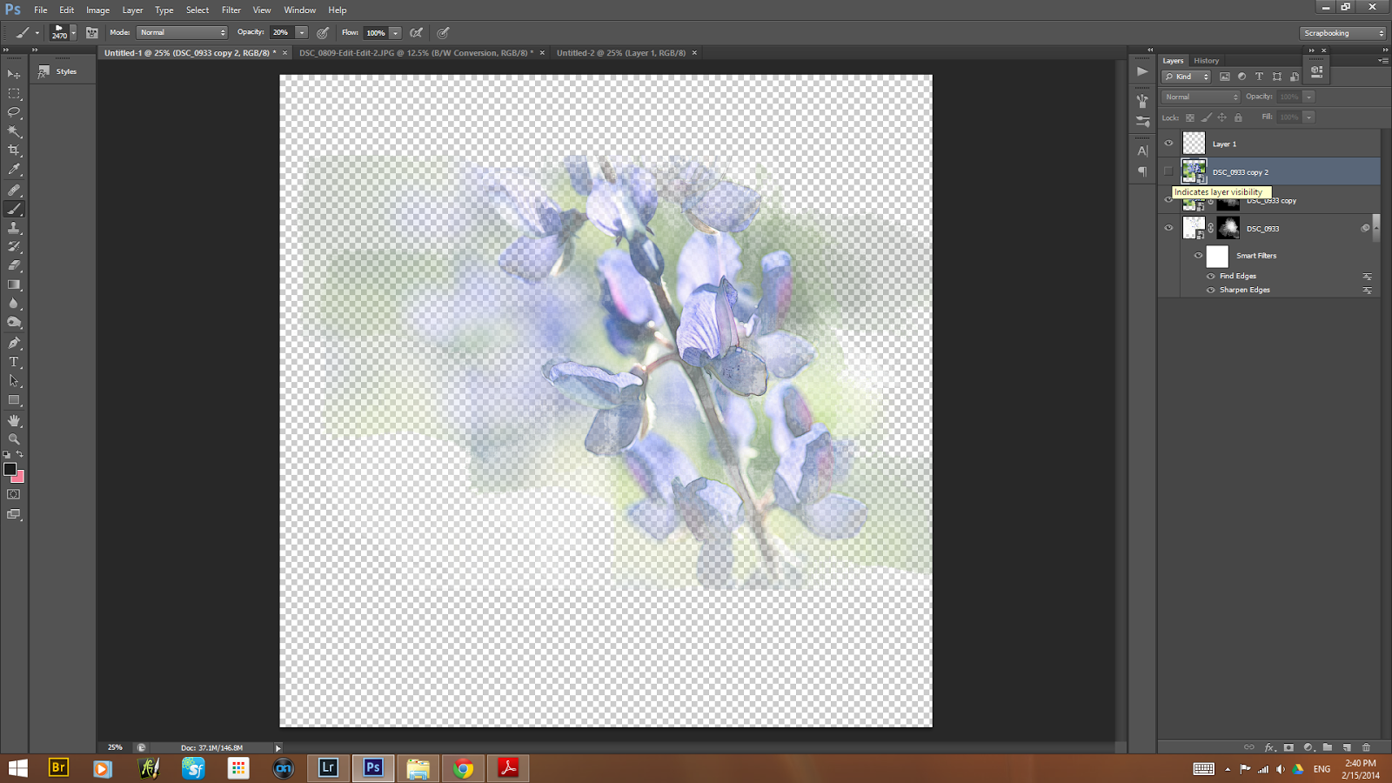Activate the Hand tool
This screenshot has width=1392, height=783.
coord(14,420)
